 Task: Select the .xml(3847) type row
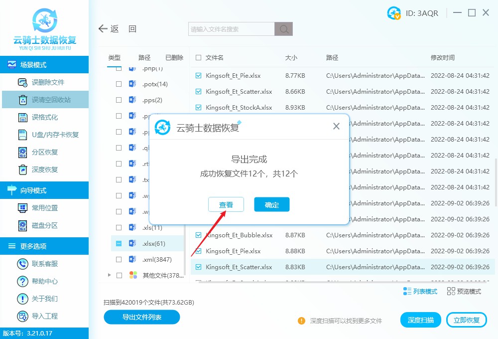[x=147, y=260]
